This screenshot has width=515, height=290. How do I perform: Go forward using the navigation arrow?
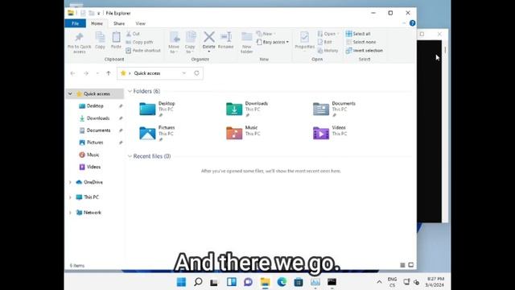[86, 73]
